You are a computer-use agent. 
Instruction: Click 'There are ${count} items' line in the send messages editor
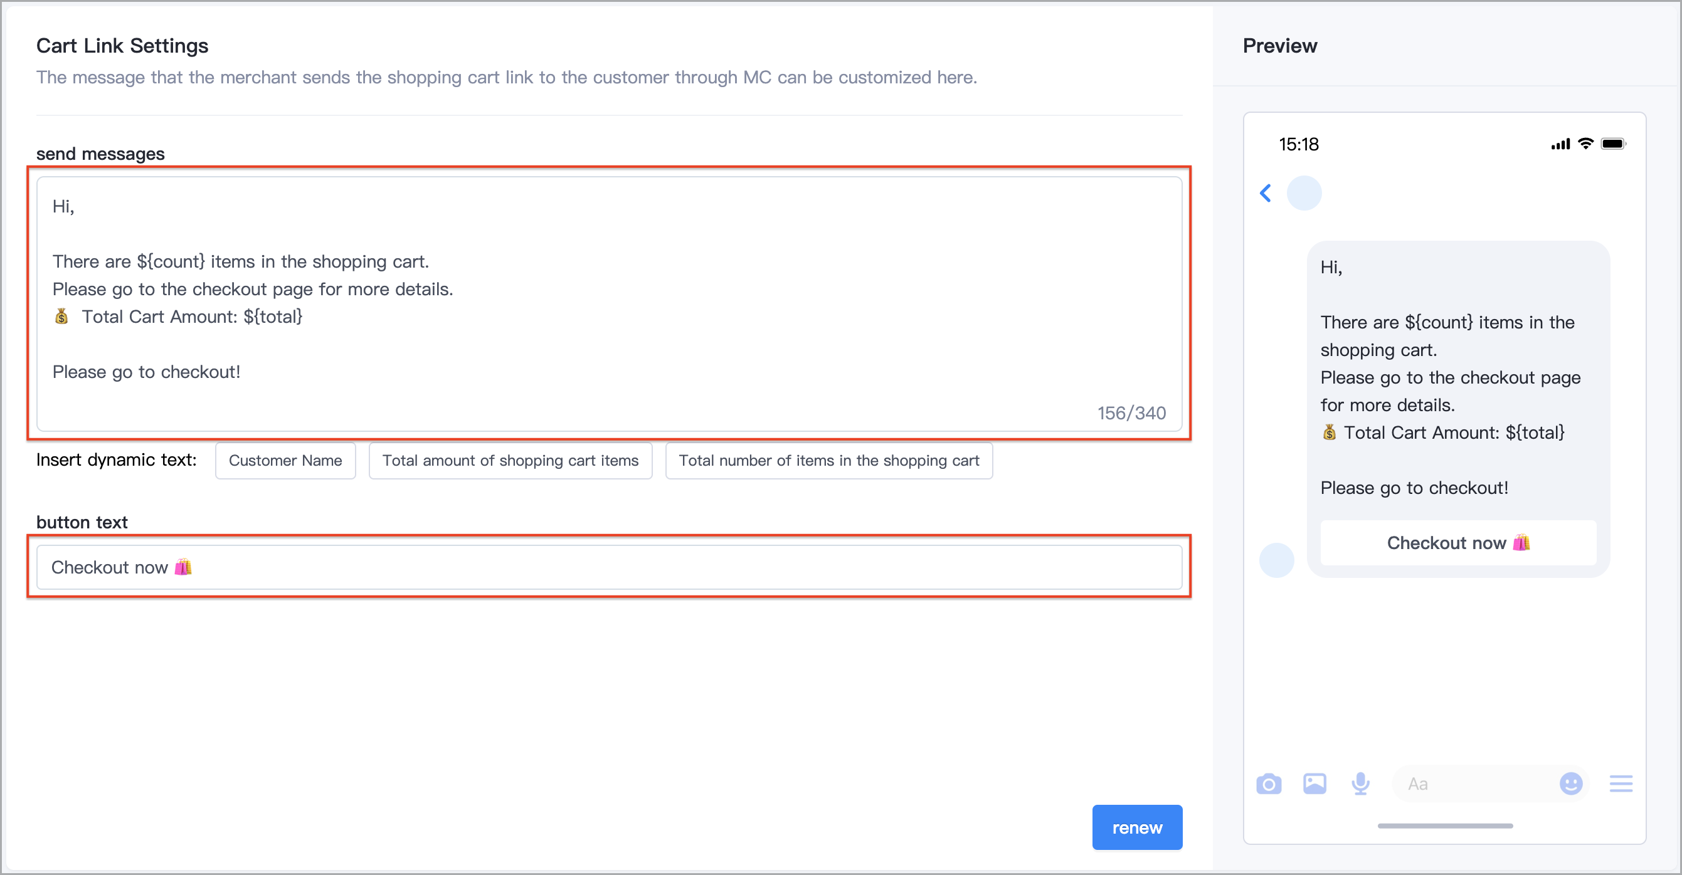click(241, 261)
